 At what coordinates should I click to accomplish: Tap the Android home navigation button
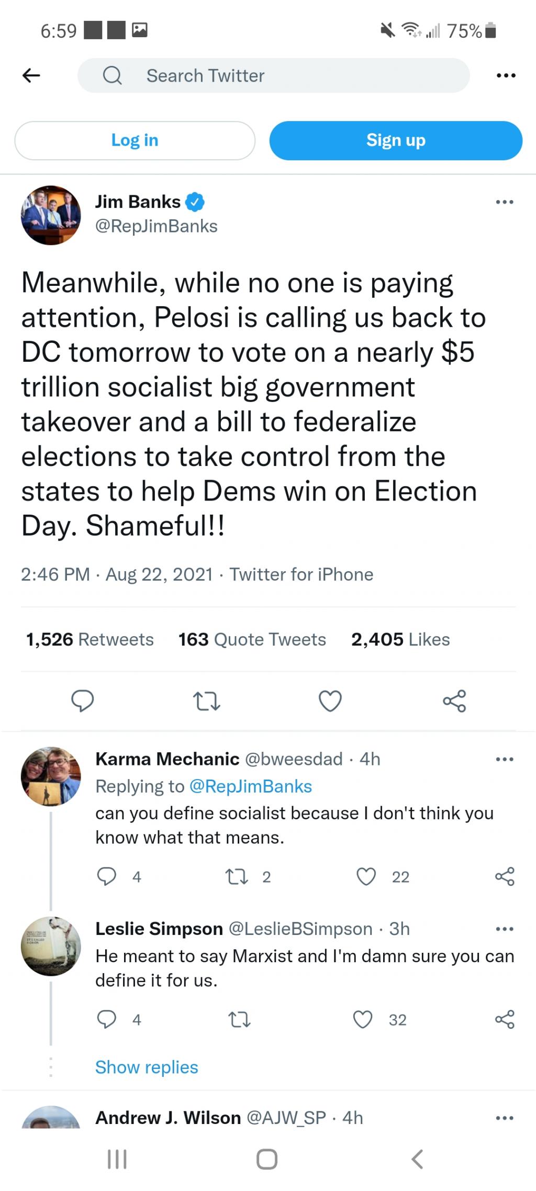click(x=267, y=1159)
